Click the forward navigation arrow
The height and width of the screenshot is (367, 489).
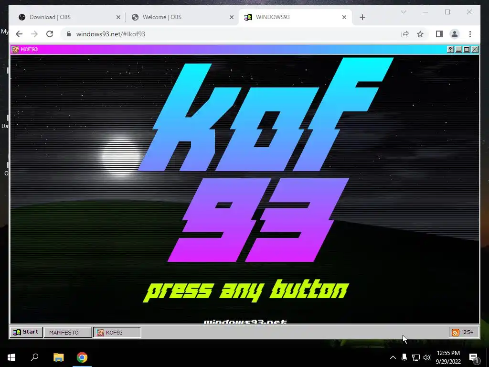click(34, 34)
